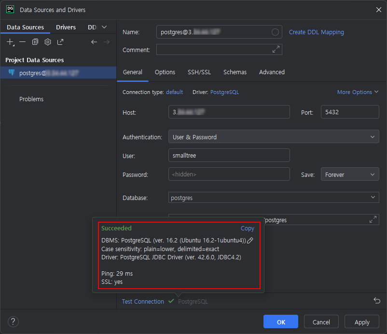Select the postgres data source in list

coord(58,73)
